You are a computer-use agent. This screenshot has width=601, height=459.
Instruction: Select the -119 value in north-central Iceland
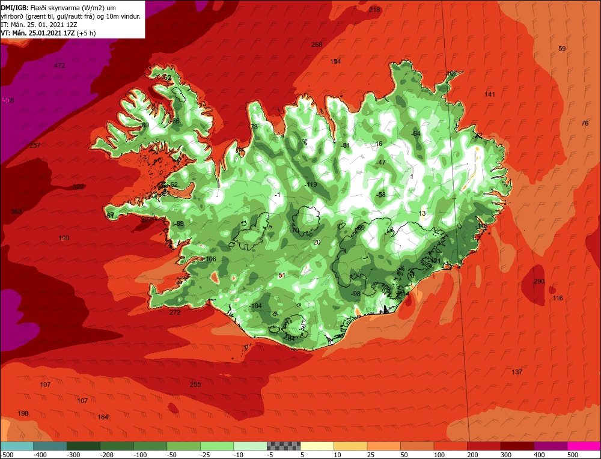[x=311, y=184]
